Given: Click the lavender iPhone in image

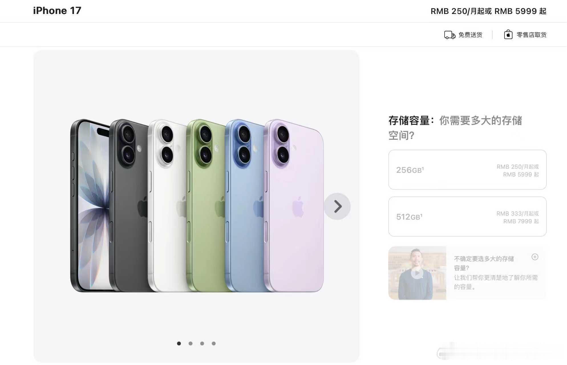Looking at the screenshot, I should (294, 205).
